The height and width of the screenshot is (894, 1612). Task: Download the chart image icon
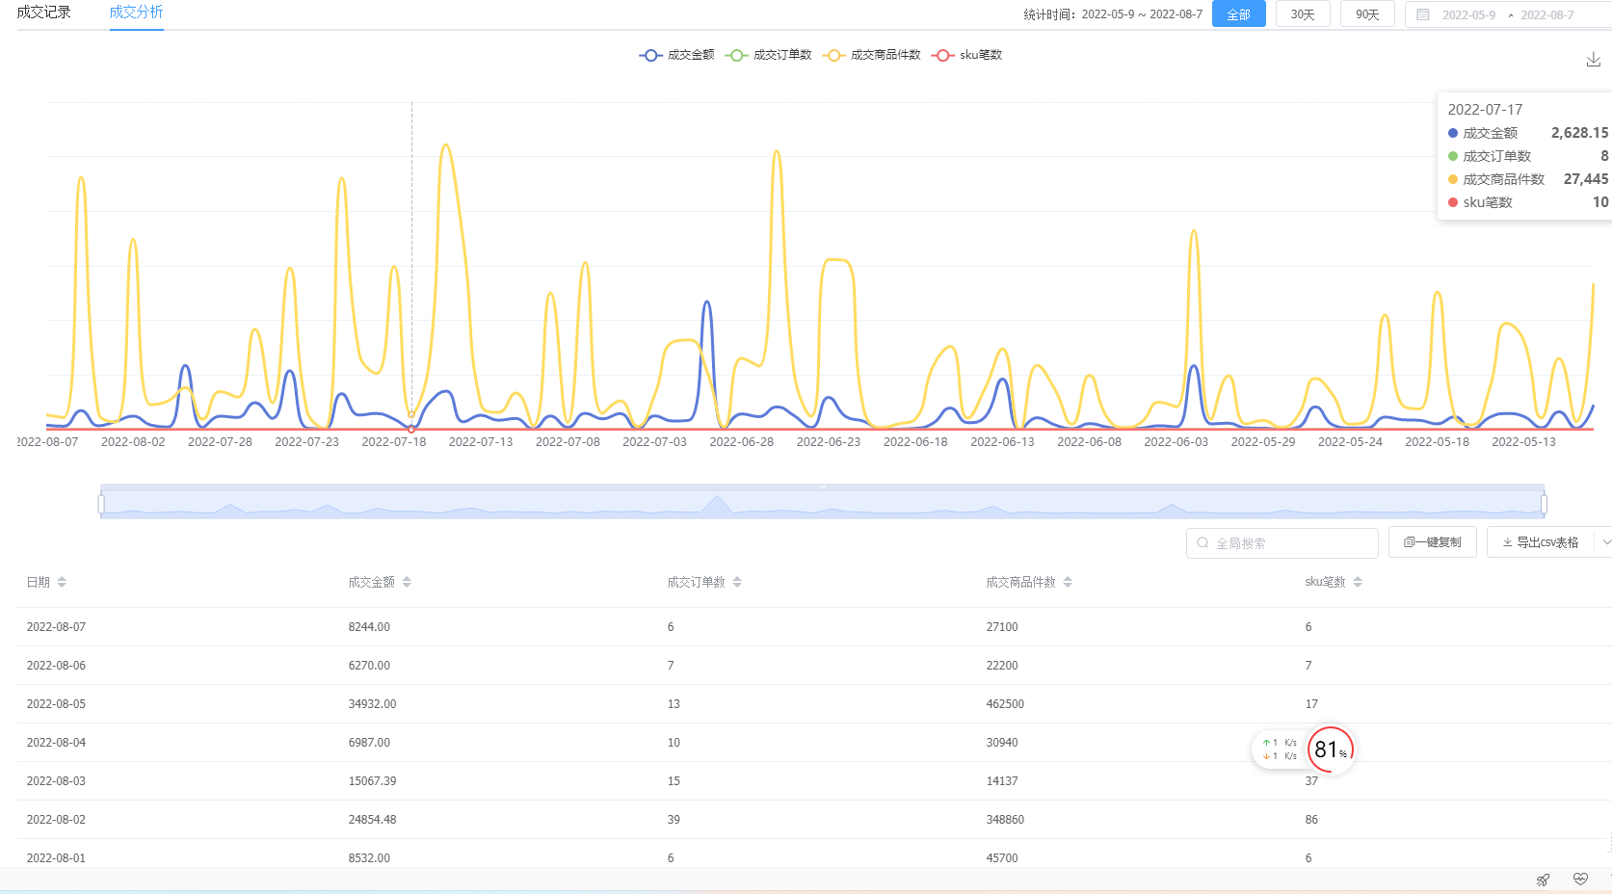pos(1593,60)
